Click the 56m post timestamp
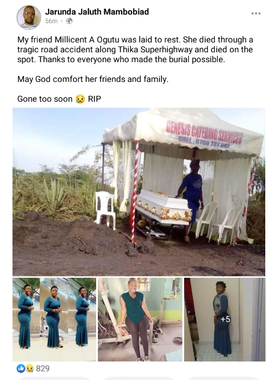This screenshot has height=380, width=278. [x=51, y=21]
